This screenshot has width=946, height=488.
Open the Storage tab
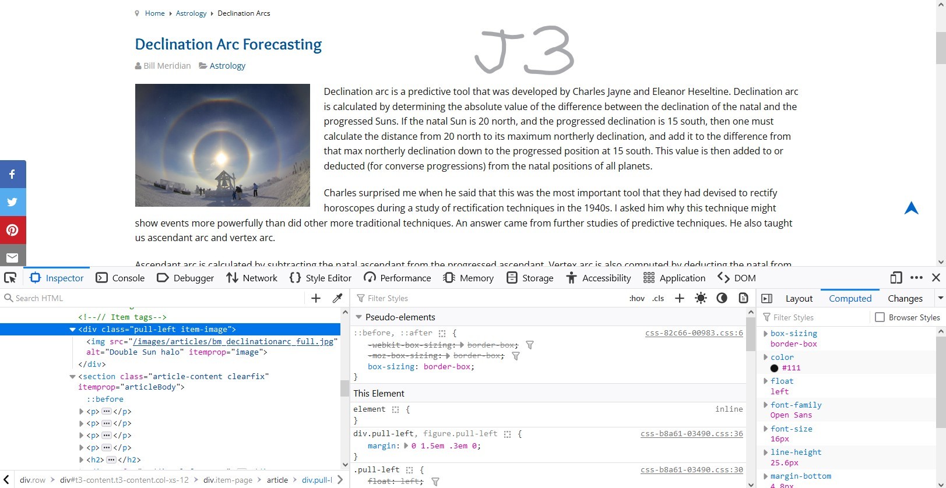click(530, 278)
